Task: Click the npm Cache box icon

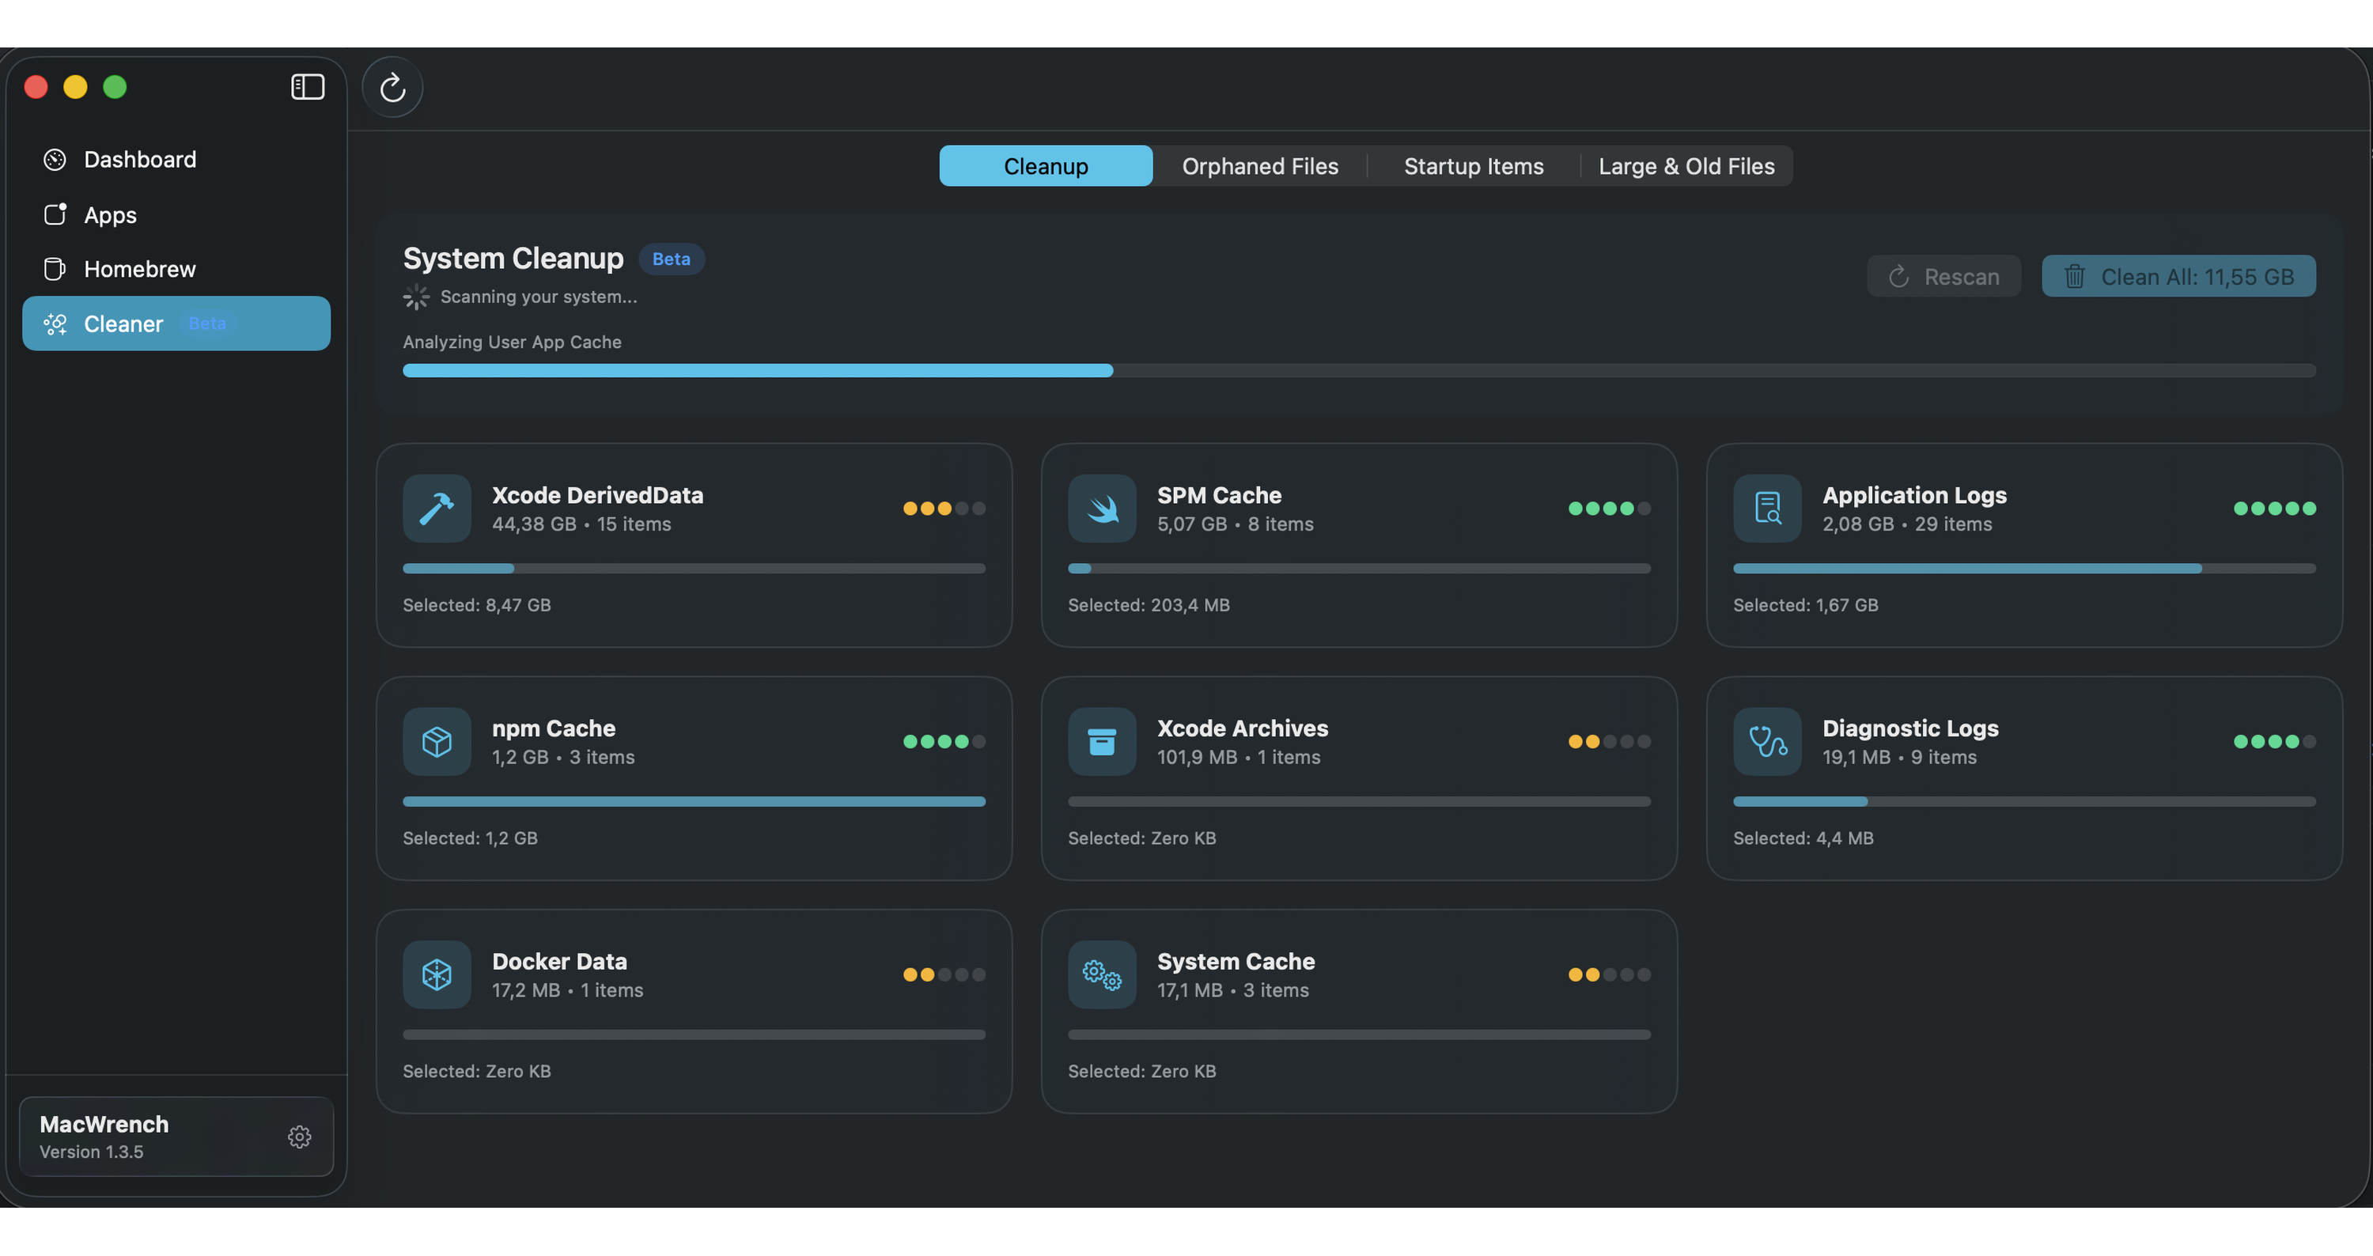Action: pyautogui.click(x=437, y=741)
